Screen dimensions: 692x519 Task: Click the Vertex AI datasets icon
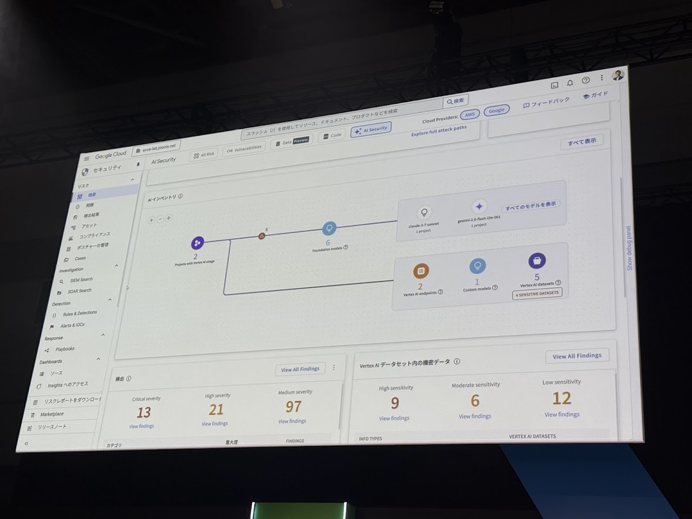(x=537, y=261)
